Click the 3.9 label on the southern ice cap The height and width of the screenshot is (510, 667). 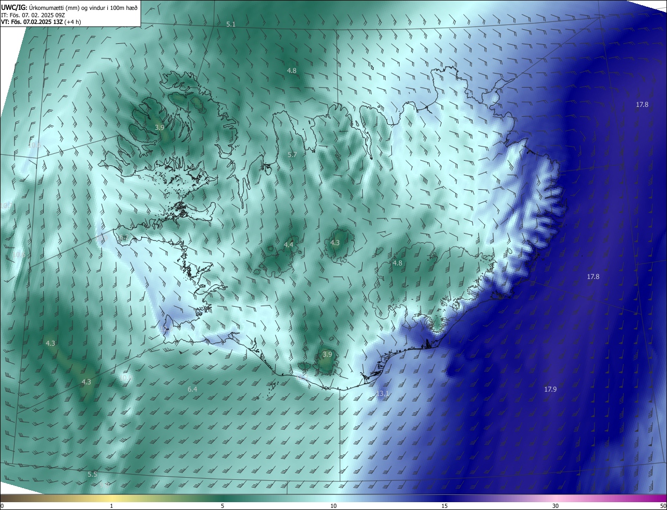(x=327, y=355)
